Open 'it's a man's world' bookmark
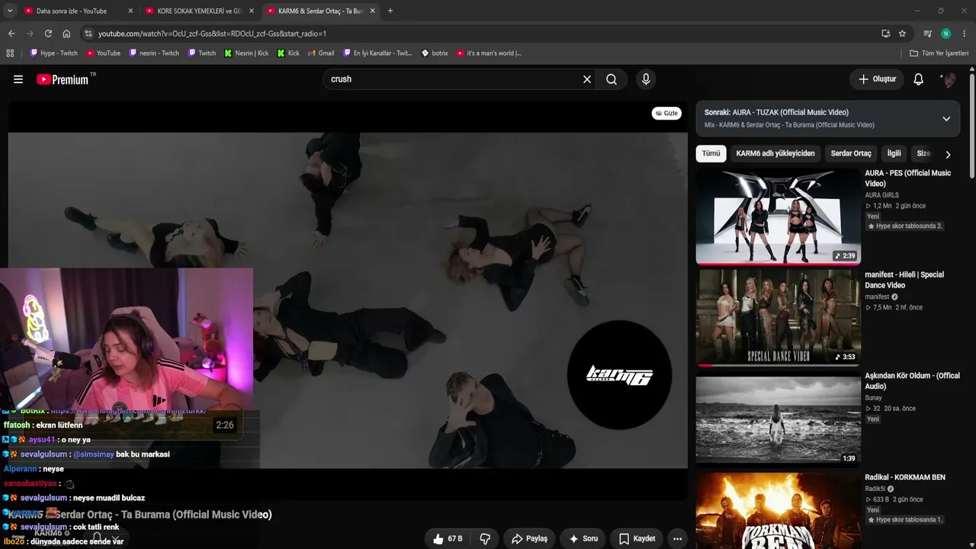976x549 pixels. coord(489,53)
